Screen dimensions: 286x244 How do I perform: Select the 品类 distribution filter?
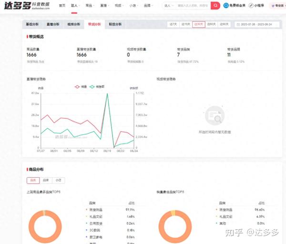(33, 180)
